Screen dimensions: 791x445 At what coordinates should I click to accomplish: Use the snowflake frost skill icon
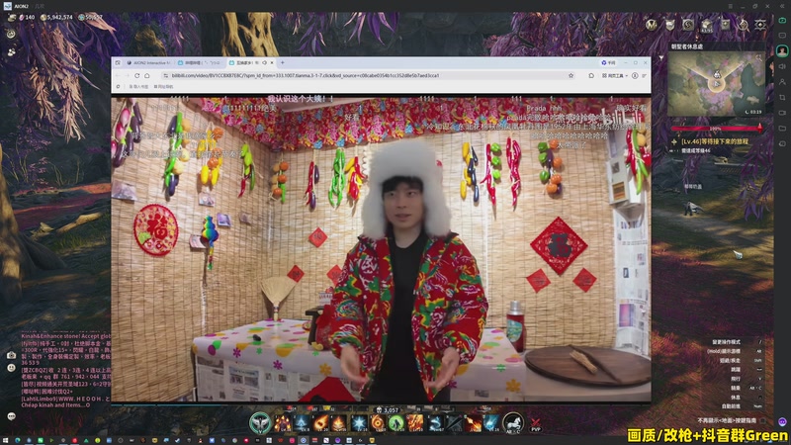click(358, 423)
